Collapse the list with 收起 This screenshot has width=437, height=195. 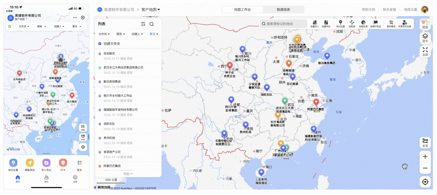pyautogui.click(x=128, y=174)
